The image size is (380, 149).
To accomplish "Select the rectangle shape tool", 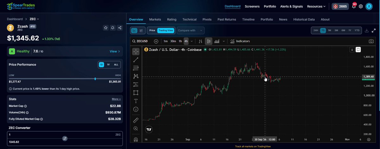I will [x=136, y=93].
